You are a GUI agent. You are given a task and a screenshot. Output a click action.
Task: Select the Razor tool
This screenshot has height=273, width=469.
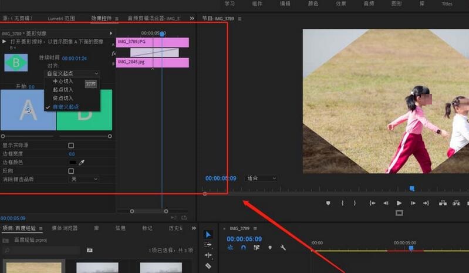pyautogui.click(x=208, y=266)
